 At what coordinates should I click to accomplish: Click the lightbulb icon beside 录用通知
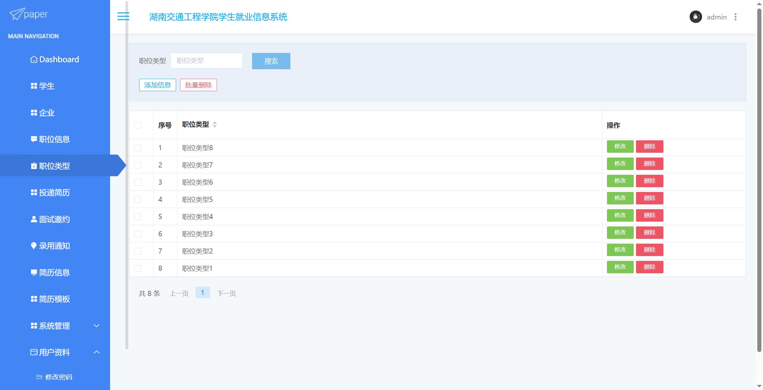click(34, 246)
